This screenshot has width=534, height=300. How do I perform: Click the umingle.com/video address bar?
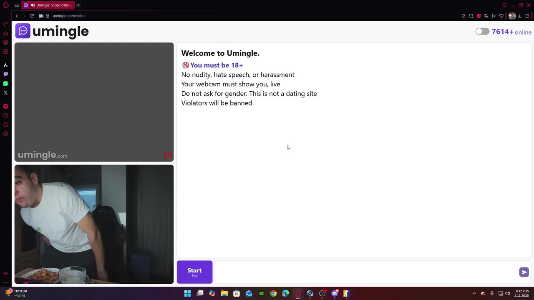click(x=69, y=16)
